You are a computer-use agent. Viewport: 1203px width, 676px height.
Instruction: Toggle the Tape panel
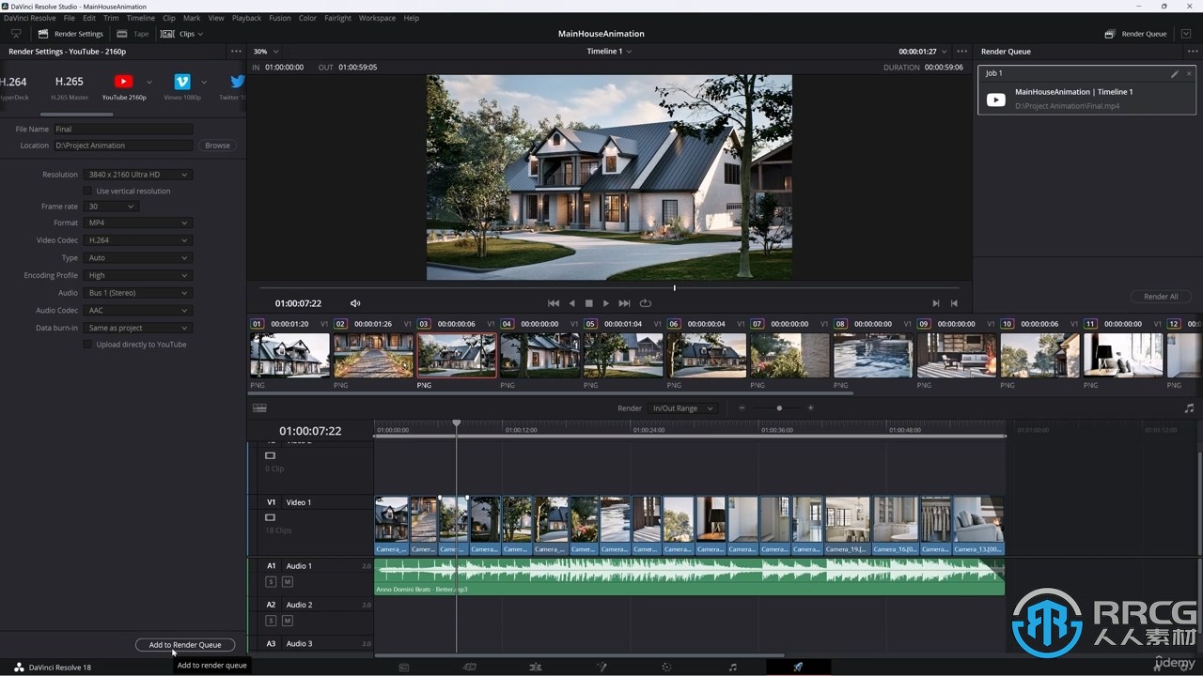coord(133,34)
